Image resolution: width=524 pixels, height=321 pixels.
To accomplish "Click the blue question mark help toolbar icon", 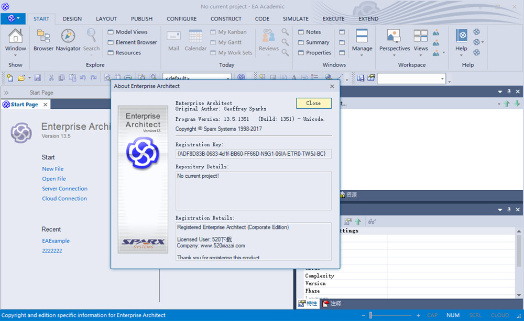I will tap(241, 77).
